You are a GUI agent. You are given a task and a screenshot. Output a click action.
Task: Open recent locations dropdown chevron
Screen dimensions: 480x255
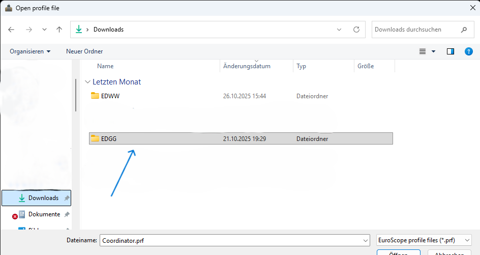click(44, 30)
